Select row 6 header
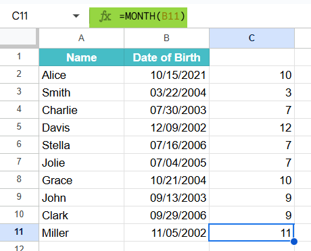 [19, 144]
